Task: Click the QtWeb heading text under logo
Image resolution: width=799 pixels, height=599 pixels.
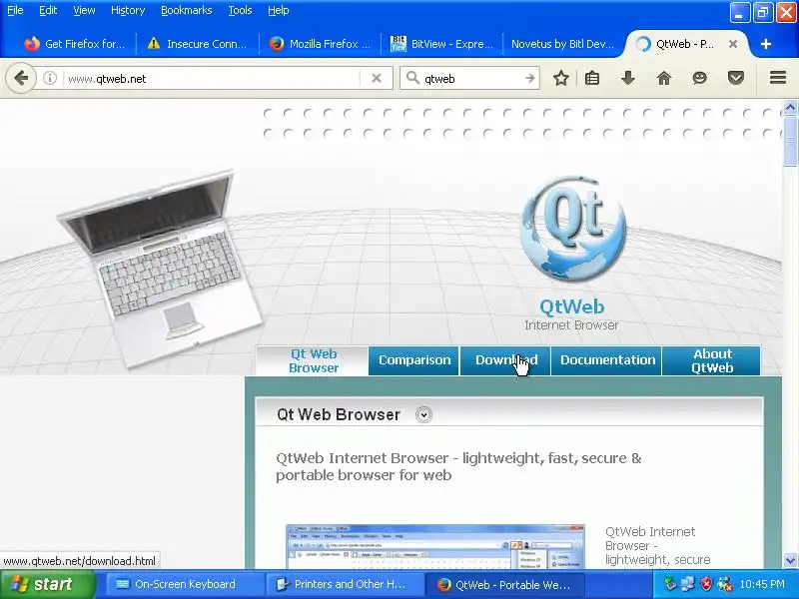Action: [571, 306]
